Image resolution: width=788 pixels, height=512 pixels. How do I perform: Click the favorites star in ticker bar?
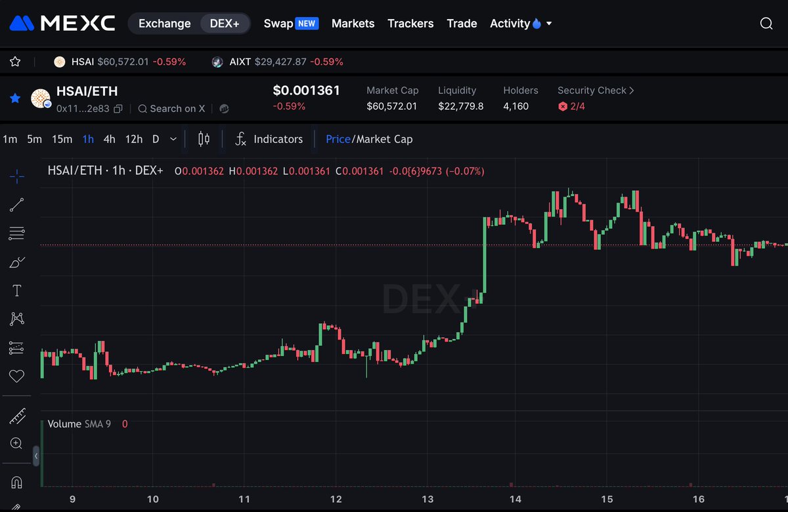pyautogui.click(x=15, y=62)
